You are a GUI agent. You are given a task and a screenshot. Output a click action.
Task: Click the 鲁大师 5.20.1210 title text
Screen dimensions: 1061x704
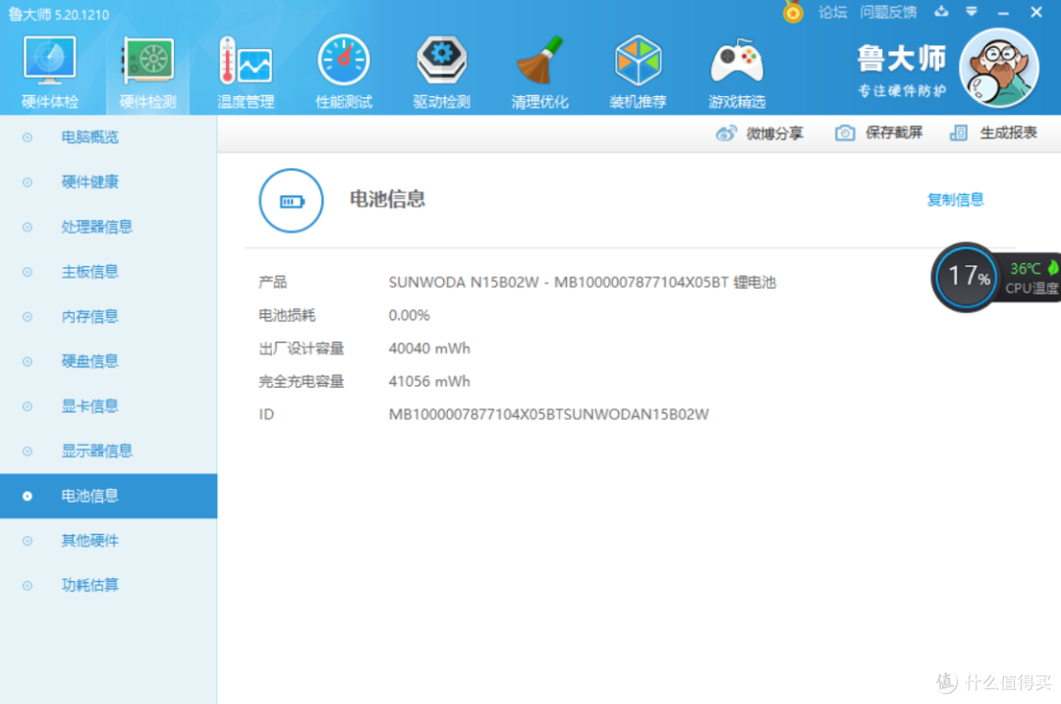click(x=58, y=14)
